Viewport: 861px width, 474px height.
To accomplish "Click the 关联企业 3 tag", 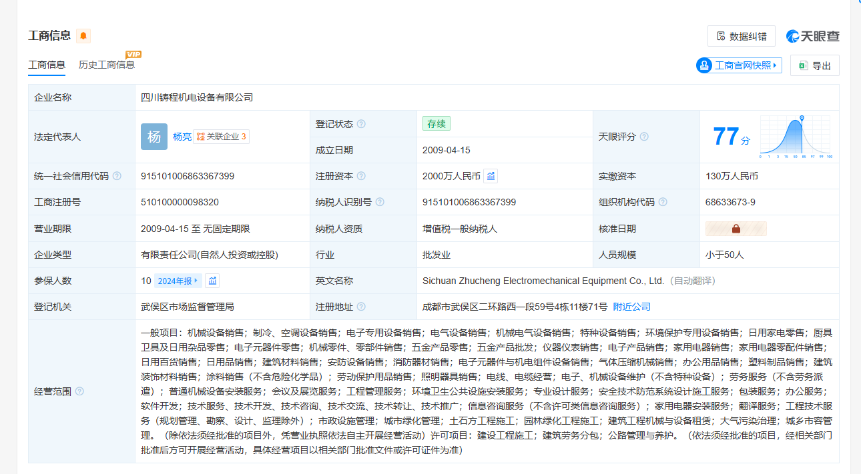I will (222, 137).
